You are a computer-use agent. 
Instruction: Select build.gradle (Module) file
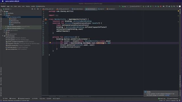17,40
